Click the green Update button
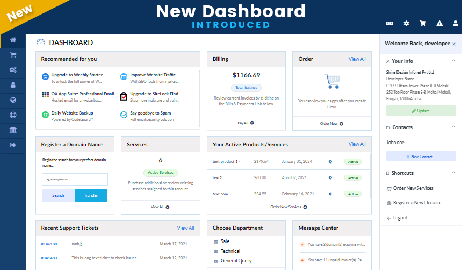The image size is (462, 270). [x=421, y=111]
